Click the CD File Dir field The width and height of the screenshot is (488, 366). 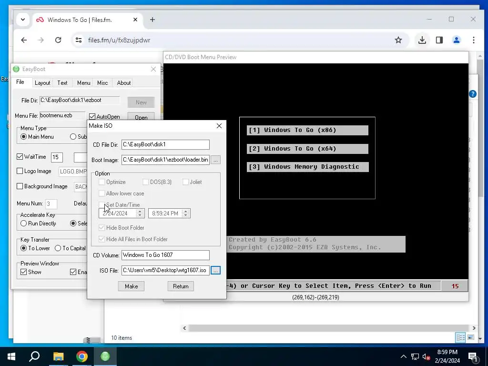click(x=165, y=144)
